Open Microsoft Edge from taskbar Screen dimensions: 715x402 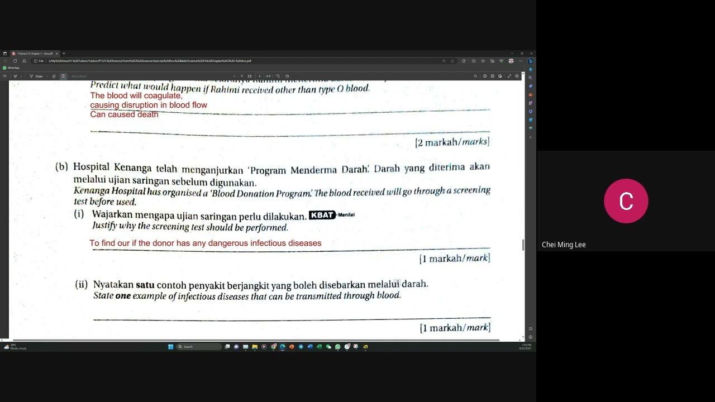(282, 347)
